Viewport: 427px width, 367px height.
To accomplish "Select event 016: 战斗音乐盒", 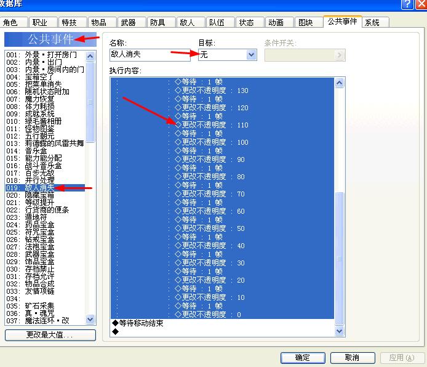I will pyautogui.click(x=45, y=166).
